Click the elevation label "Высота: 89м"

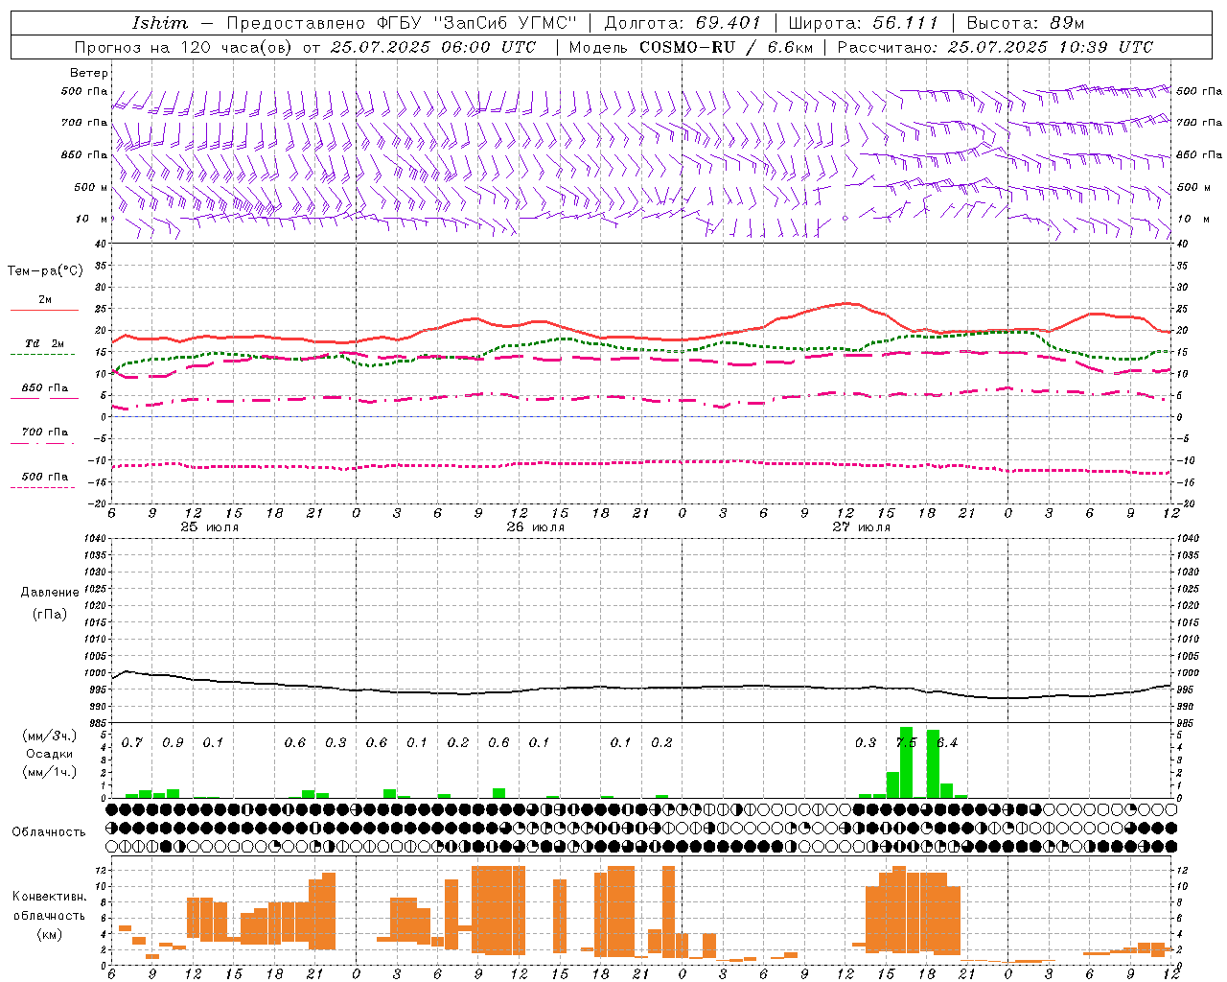click(1026, 23)
